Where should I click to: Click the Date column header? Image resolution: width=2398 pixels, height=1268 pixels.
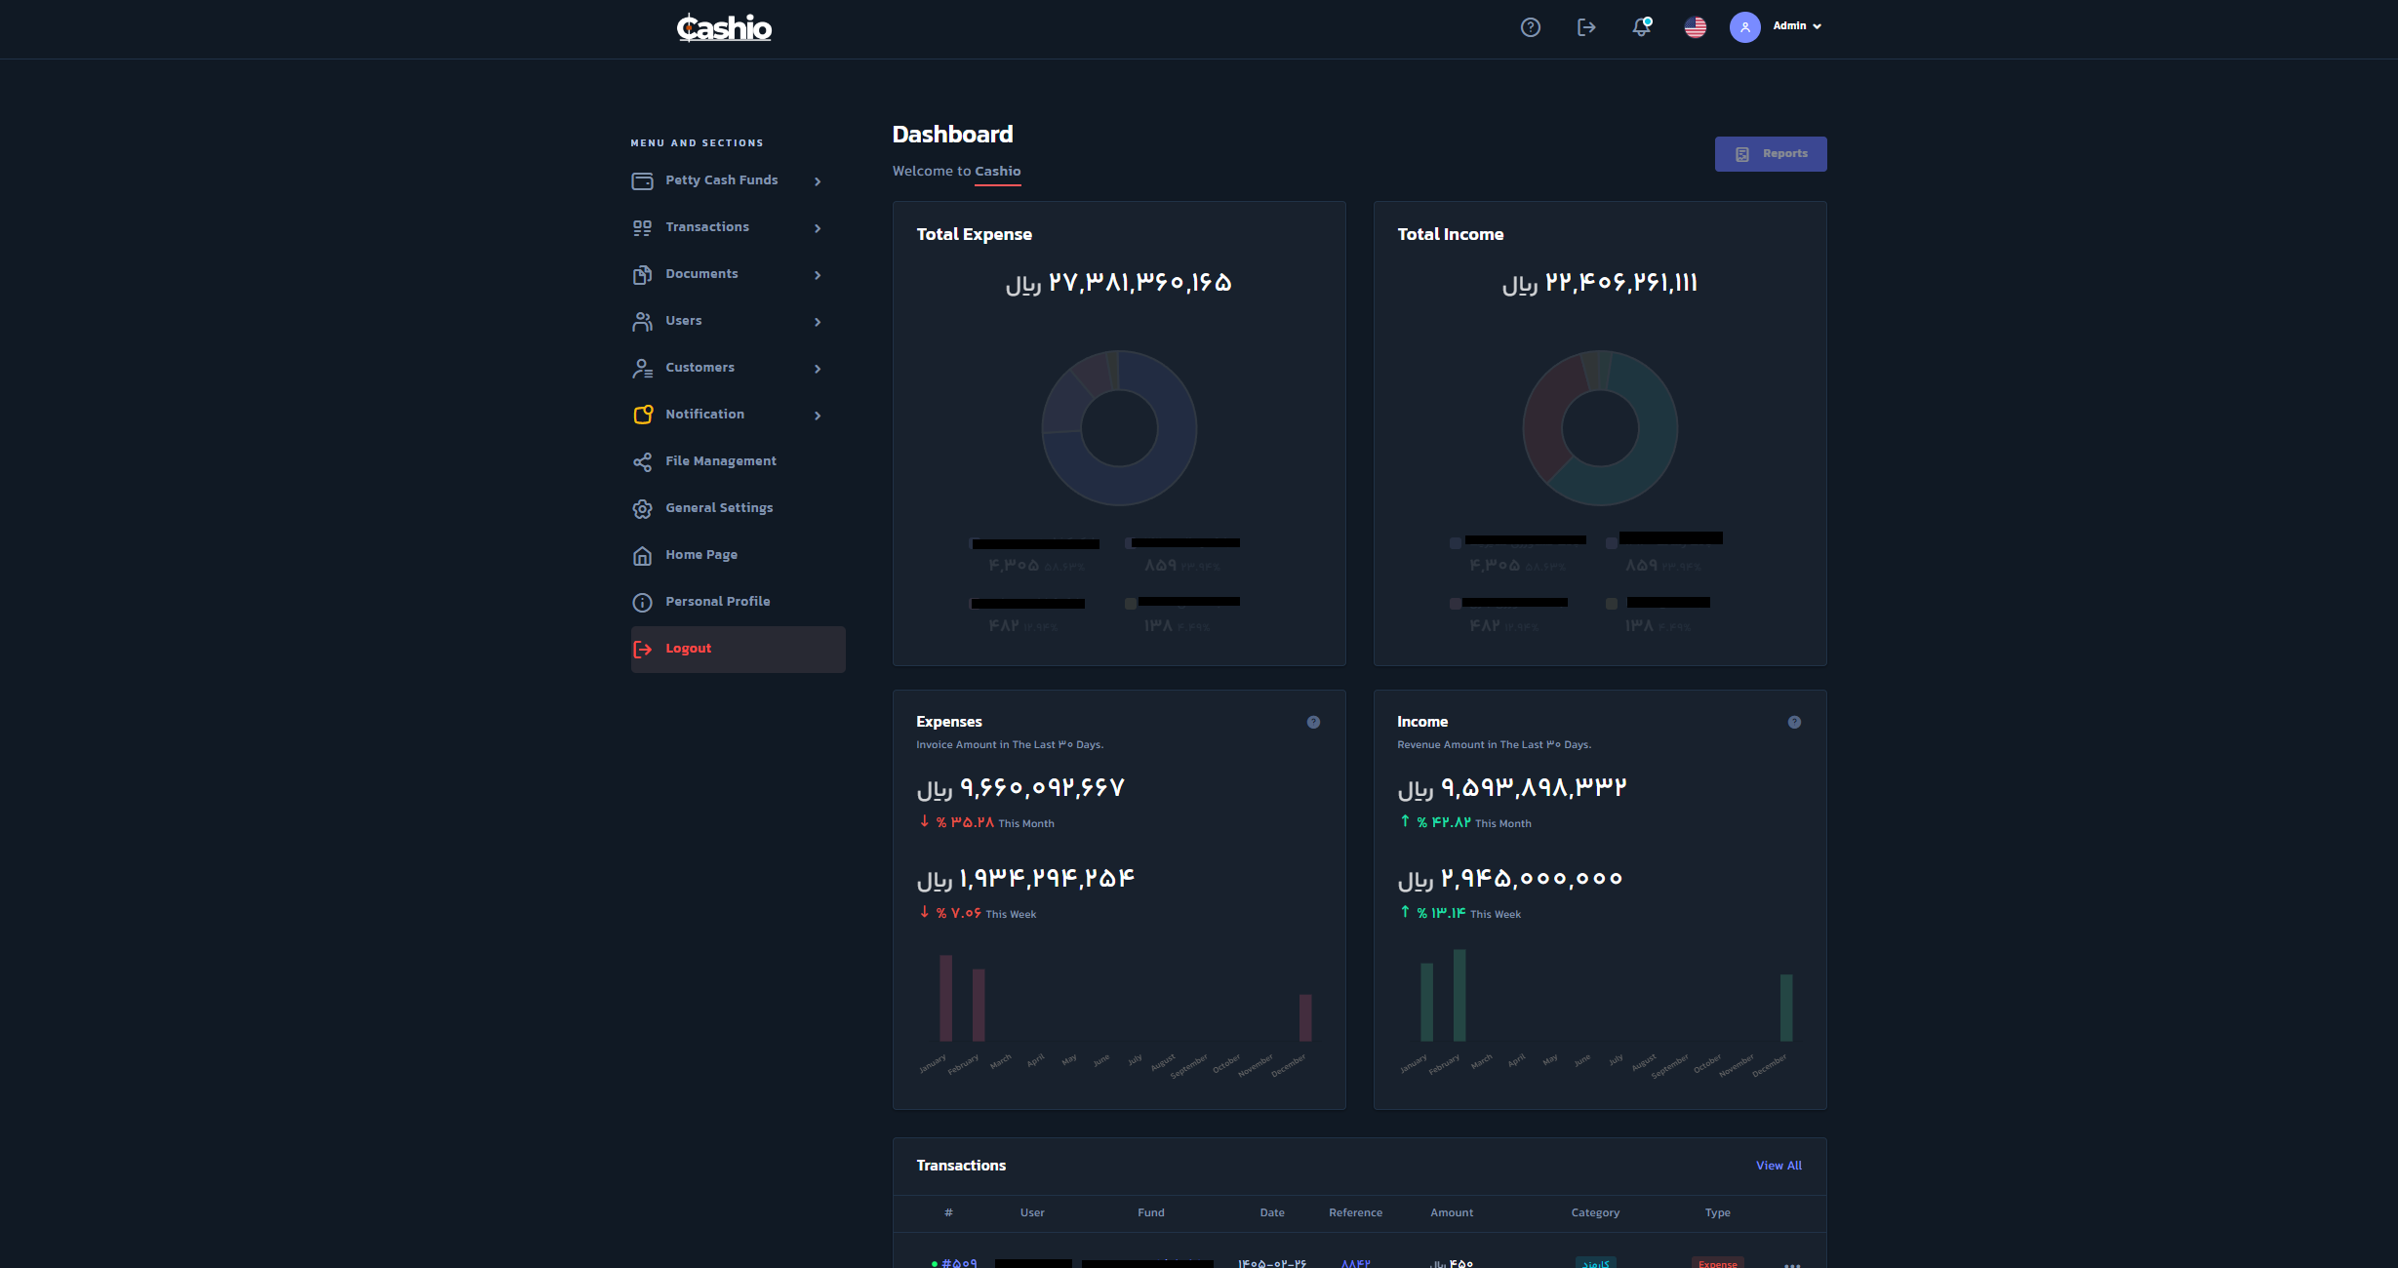(1272, 1213)
